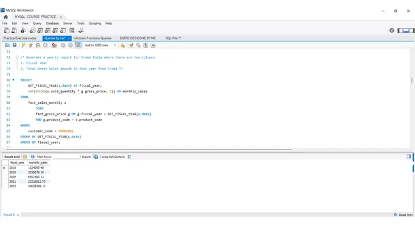Create a new view icon
415x233 pixels.
(48, 31)
